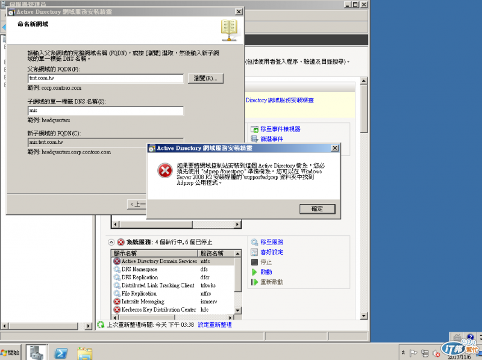The width and height of the screenshot is (482, 360).
Task: Click Action Center flag tray icon
Action: (413, 353)
